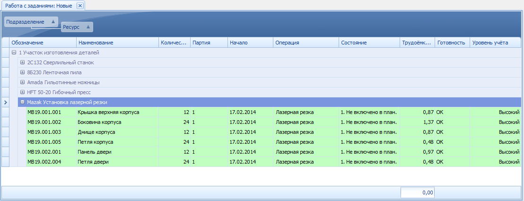Select Amada Гильотинные ножницы group row
The height and width of the screenshot is (201, 524).
pos(270,82)
